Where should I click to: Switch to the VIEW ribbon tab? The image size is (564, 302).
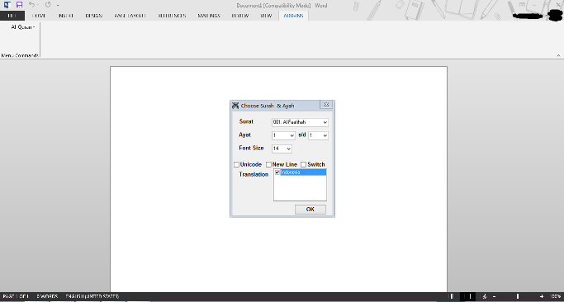pos(266,16)
